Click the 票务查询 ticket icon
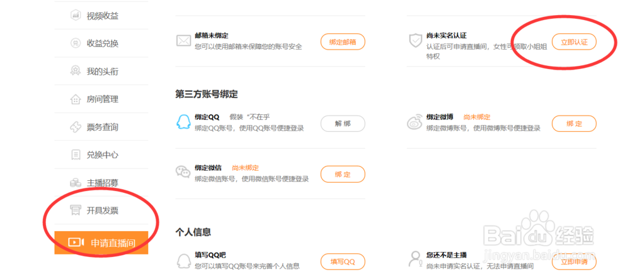Image resolution: width=630 pixels, height=277 pixels. click(x=76, y=127)
